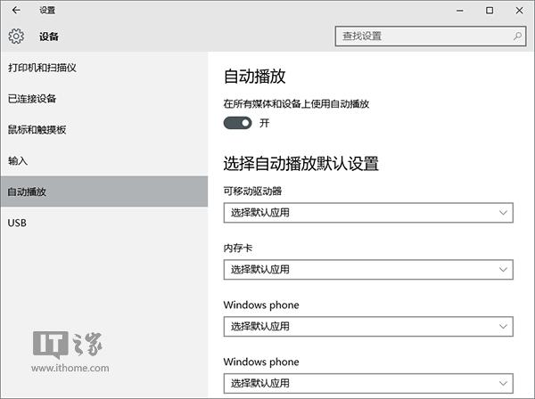This screenshot has width=535, height=399.
Task: Minimize the settings window
Action: 460,11
